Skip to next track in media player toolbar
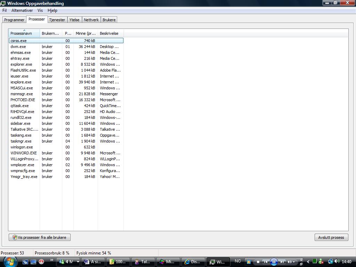Viewport: 356px width, 267px height. [282, 262]
